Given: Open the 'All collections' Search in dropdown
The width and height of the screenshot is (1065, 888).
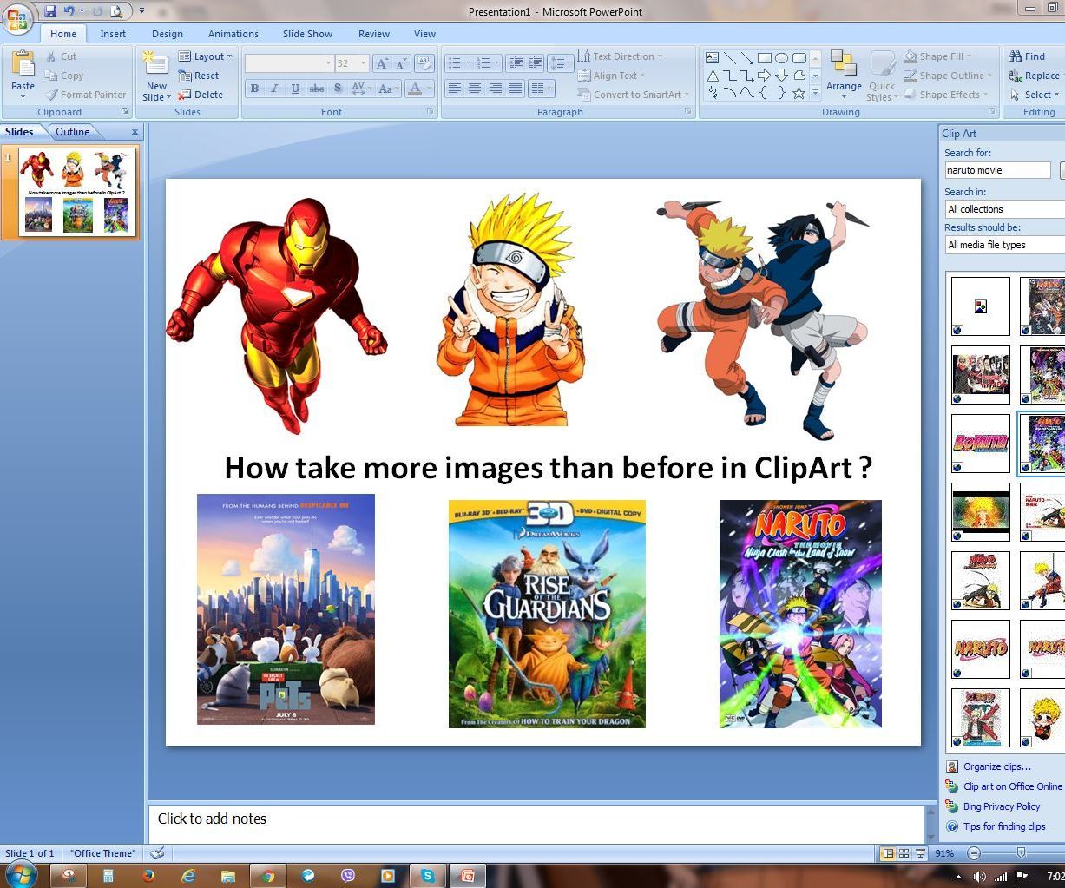Looking at the screenshot, I should pos(1004,209).
